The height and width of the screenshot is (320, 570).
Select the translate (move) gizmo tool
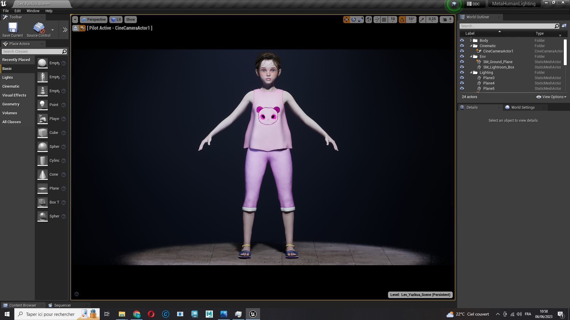(x=346, y=20)
